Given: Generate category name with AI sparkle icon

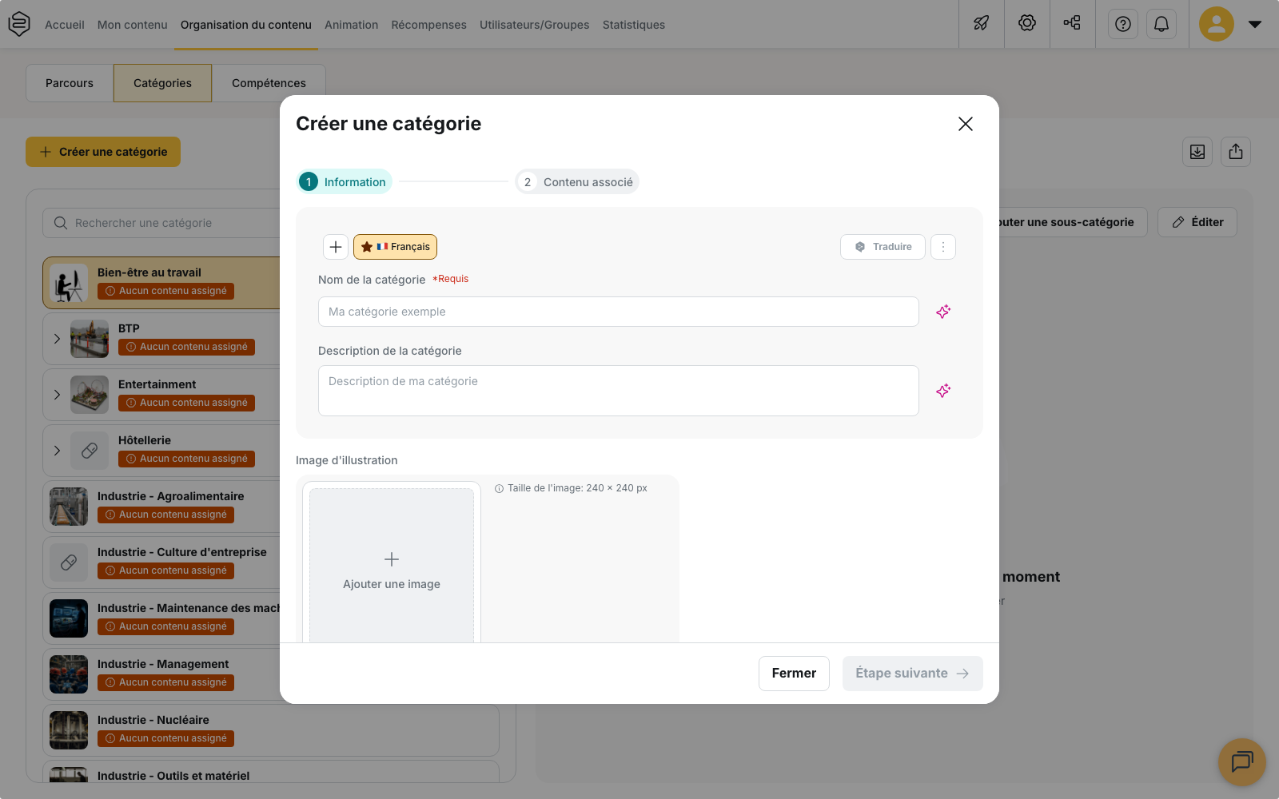Looking at the screenshot, I should 943,312.
